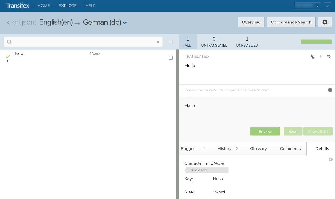The width and height of the screenshot is (335, 199).
Task: Click the Details panel info icon
Action: click(330, 159)
